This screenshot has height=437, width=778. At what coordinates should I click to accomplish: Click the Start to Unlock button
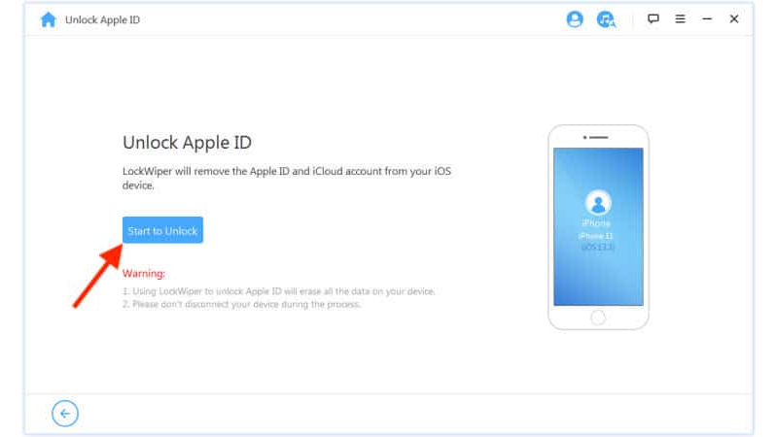[x=162, y=230]
